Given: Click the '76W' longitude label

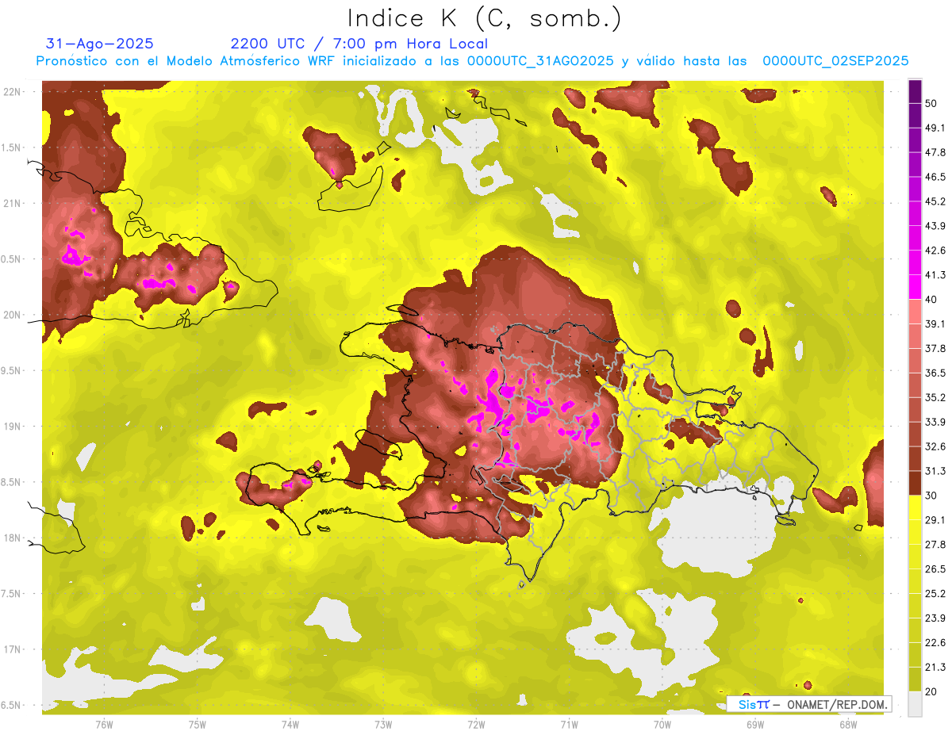Looking at the screenshot, I should coord(104,725).
